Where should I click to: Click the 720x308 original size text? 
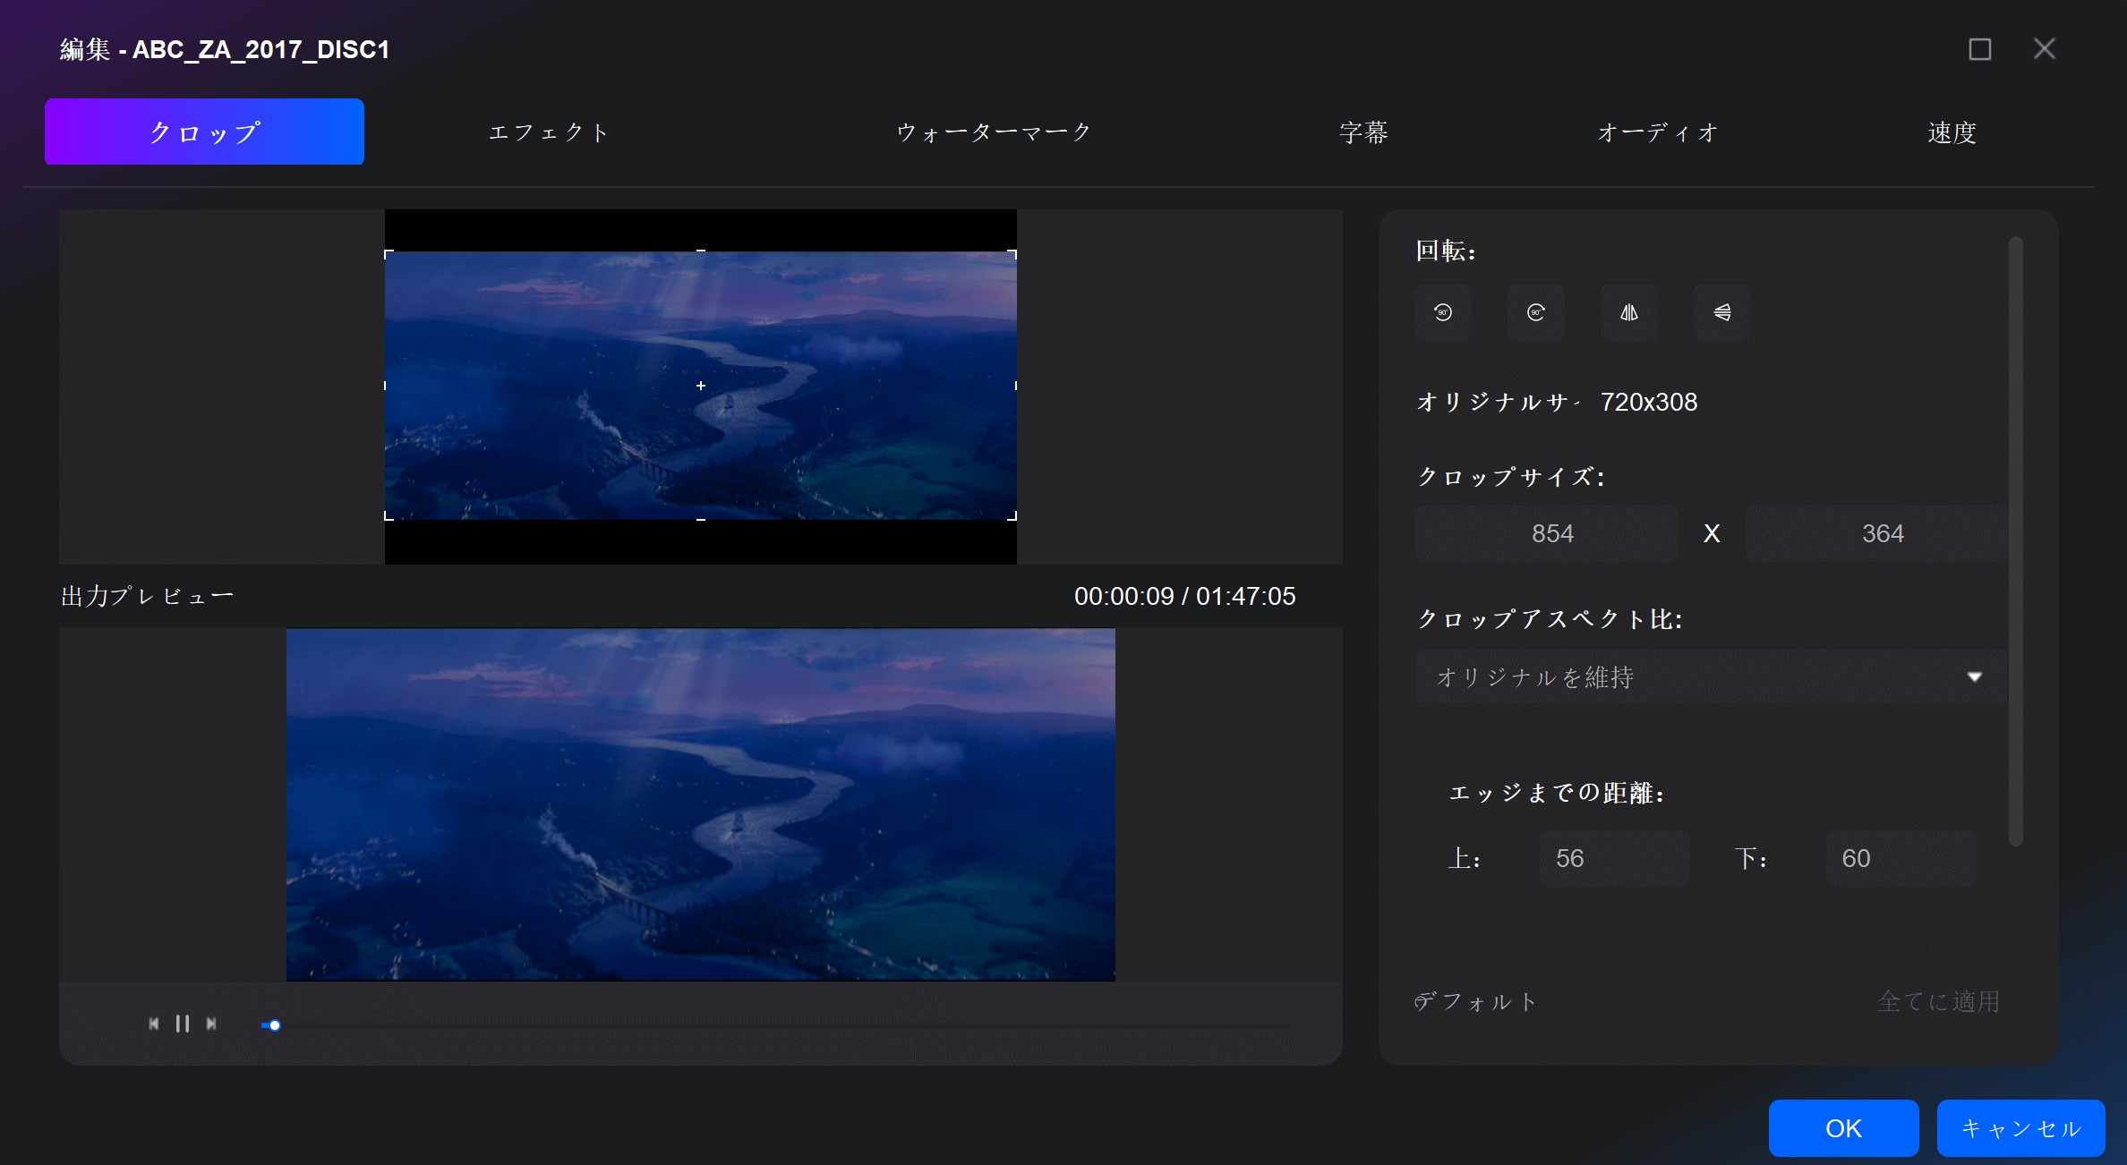[1649, 402]
